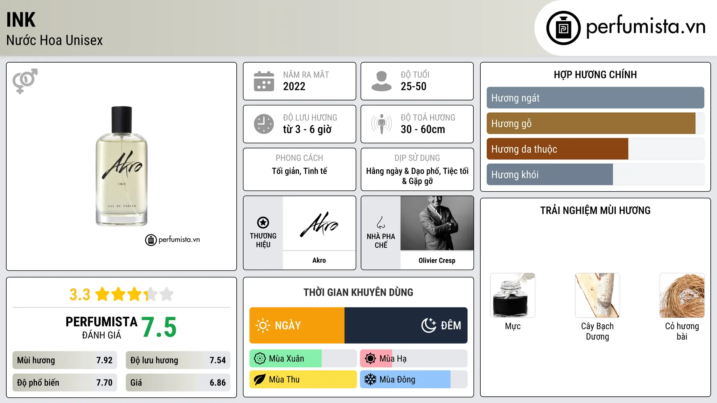Click the Hương ngát accord bar
717x403 pixels.
coord(596,98)
